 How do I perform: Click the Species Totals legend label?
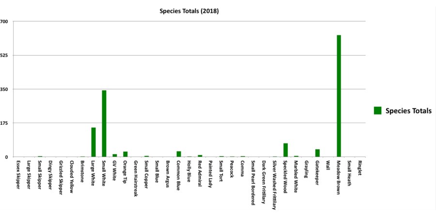point(408,111)
